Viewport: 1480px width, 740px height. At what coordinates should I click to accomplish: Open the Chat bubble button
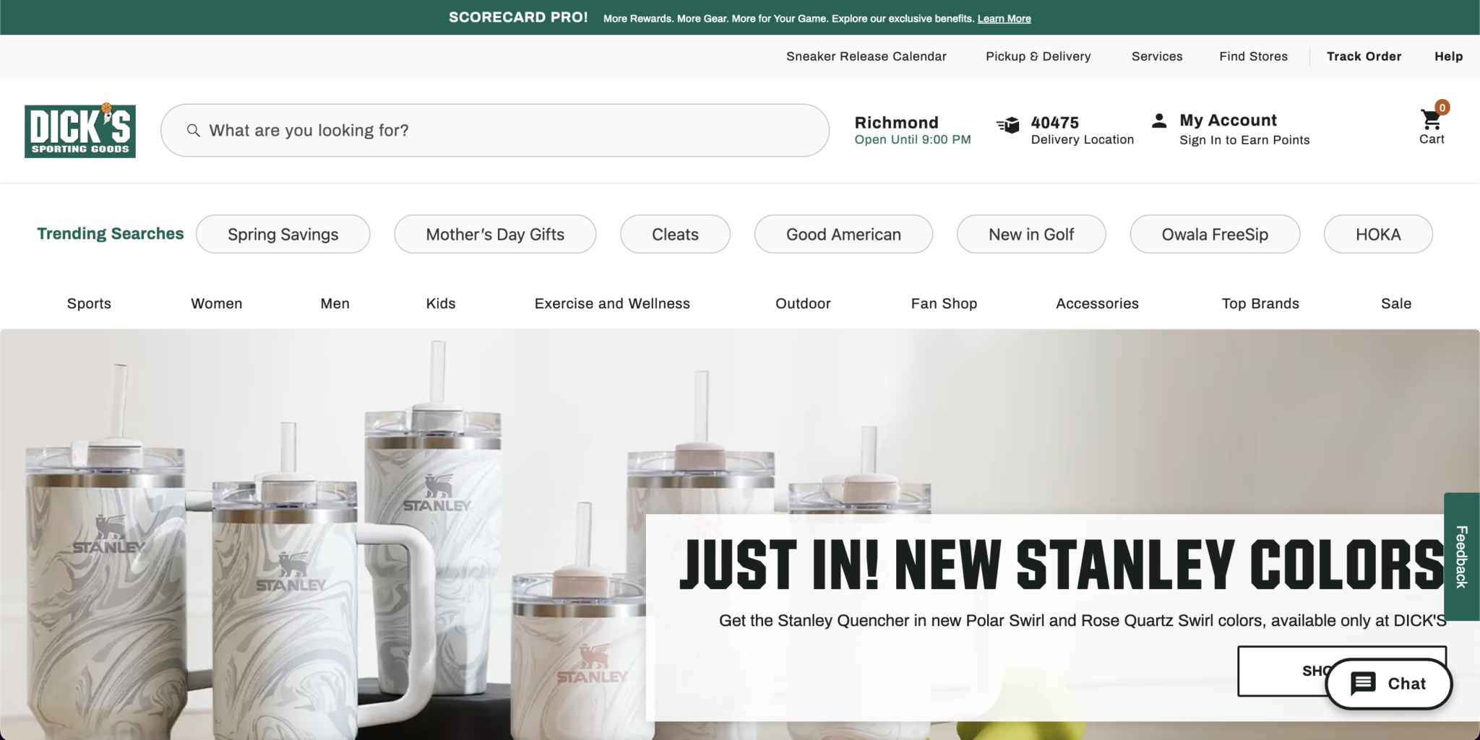point(1389,684)
